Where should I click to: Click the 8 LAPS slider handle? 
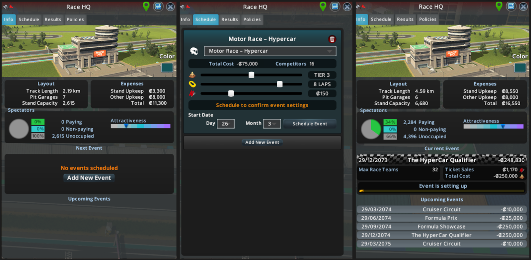280,84
